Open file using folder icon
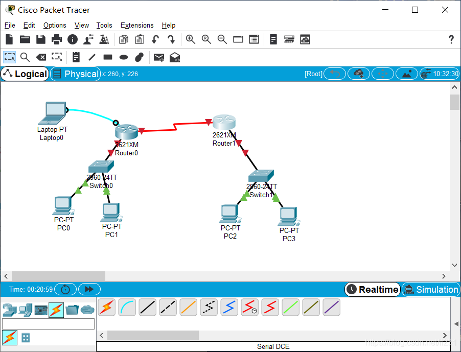Image resolution: width=461 pixels, height=352 pixels. (25, 39)
